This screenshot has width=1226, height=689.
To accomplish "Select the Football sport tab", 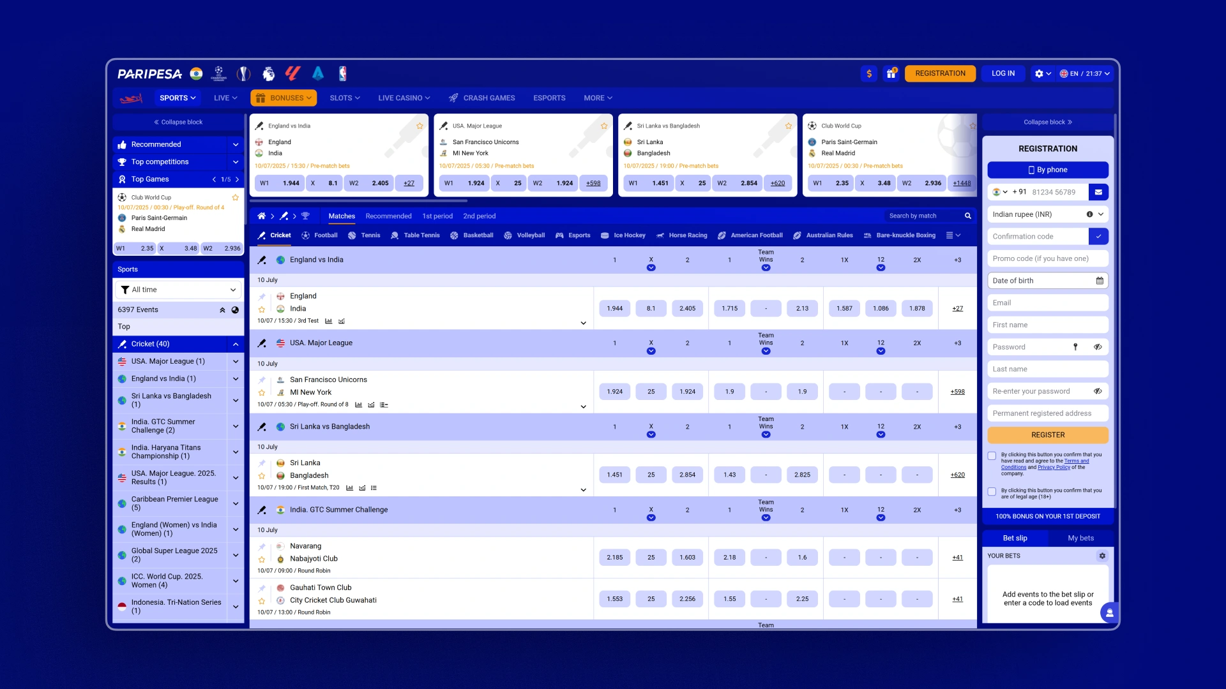I will pos(319,235).
